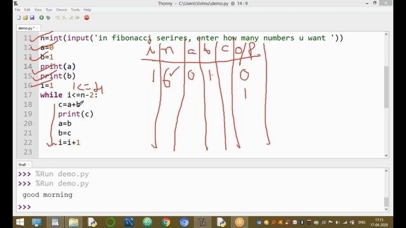Open a file using the folder icon
406x228 pixels.
pyautogui.click(x=25, y=18)
